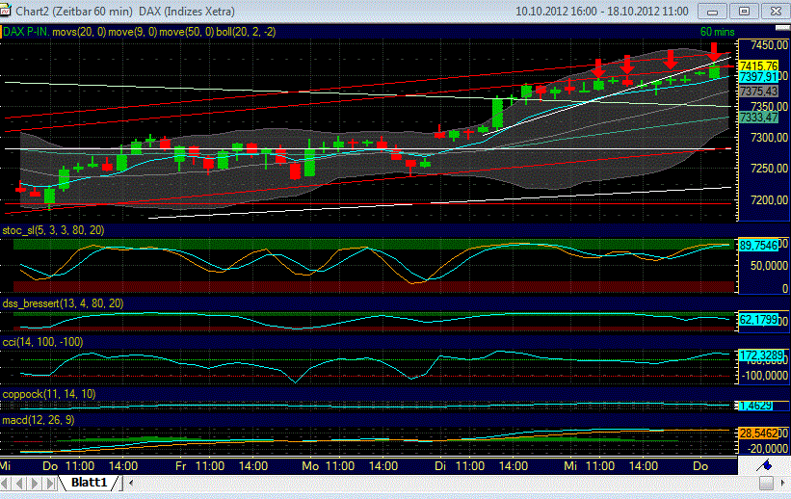Click the horizontal scrollbar thumb
The image size is (791, 499).
point(766,483)
